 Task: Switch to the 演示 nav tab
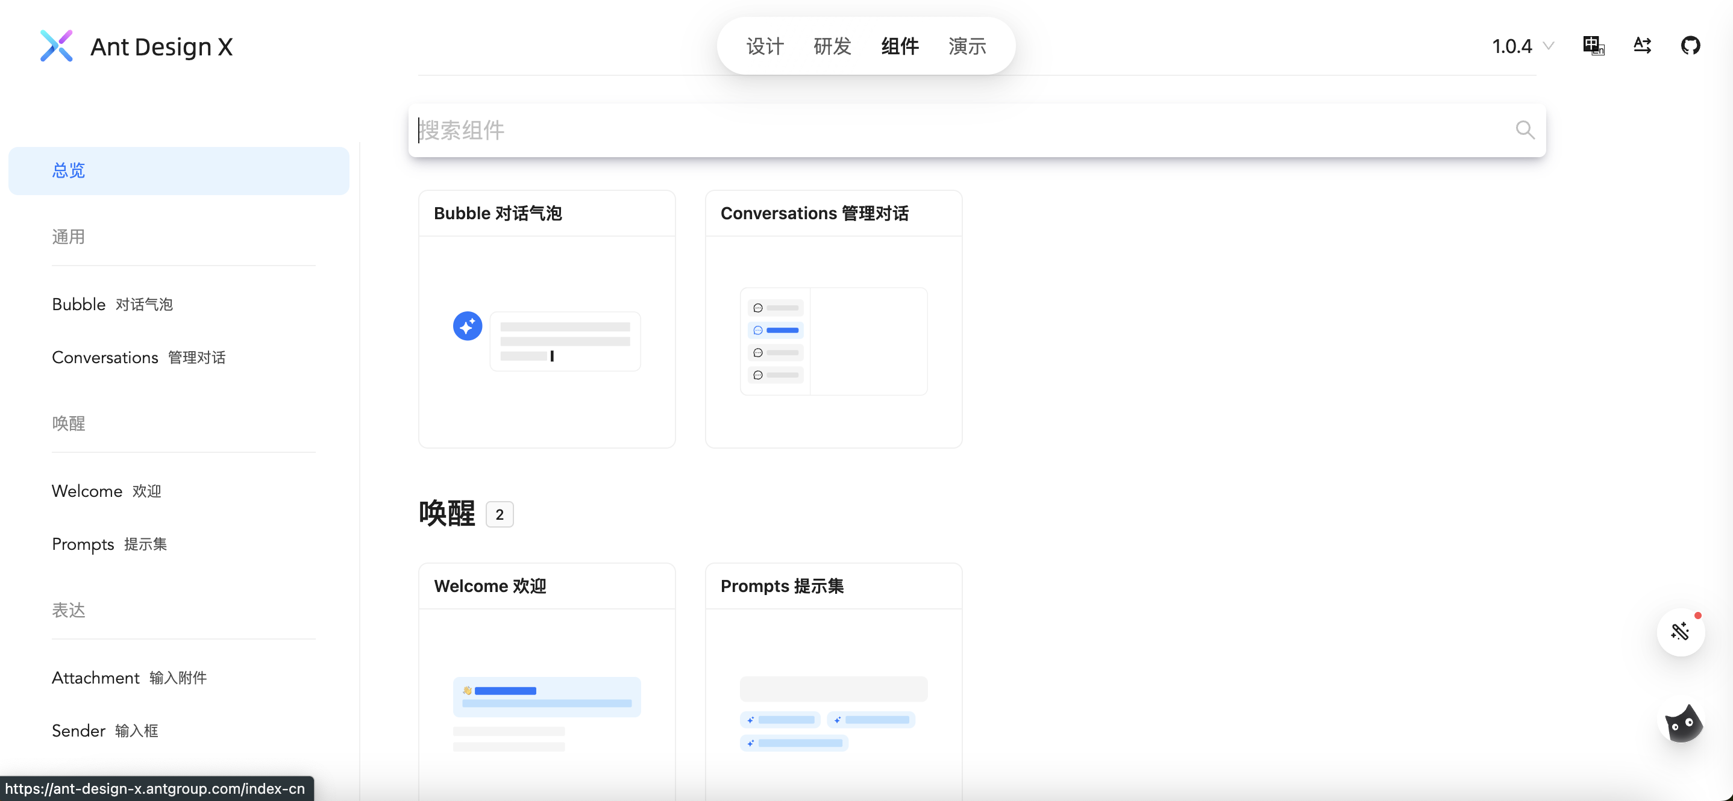pos(967,46)
